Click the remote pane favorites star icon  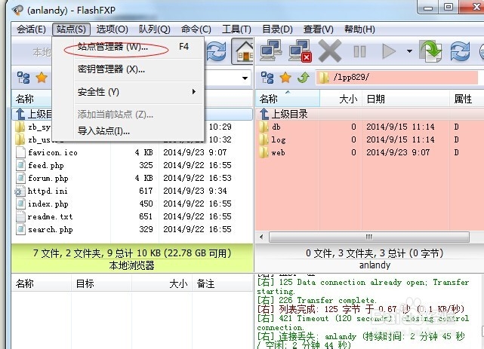[x=285, y=78]
